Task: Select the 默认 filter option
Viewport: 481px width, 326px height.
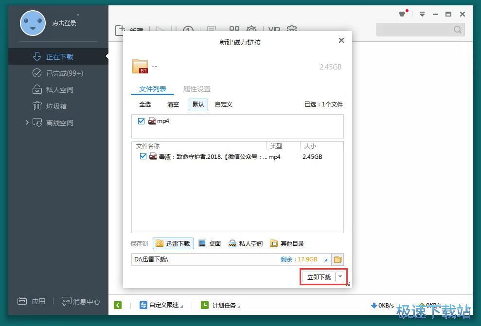Action: (198, 104)
